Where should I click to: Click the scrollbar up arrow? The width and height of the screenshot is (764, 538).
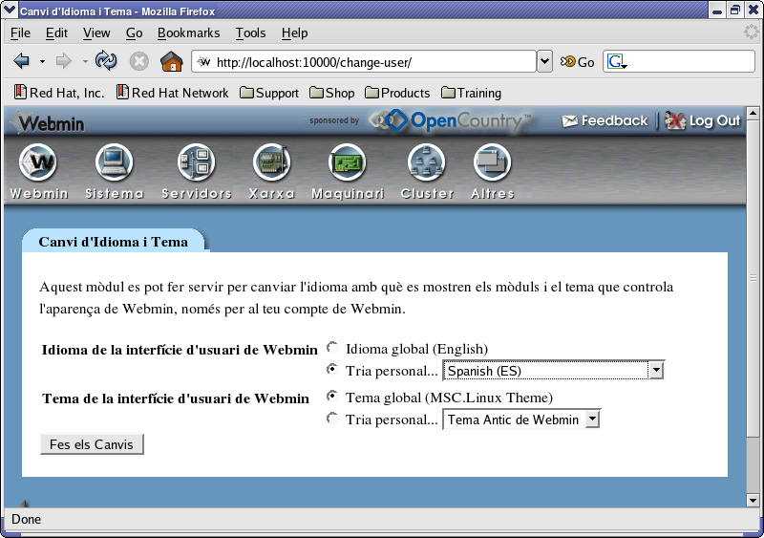753,113
